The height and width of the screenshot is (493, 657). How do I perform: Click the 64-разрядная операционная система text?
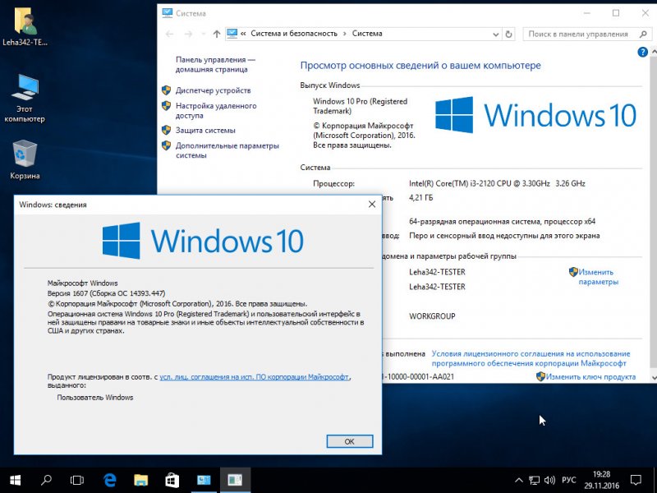[502, 221]
